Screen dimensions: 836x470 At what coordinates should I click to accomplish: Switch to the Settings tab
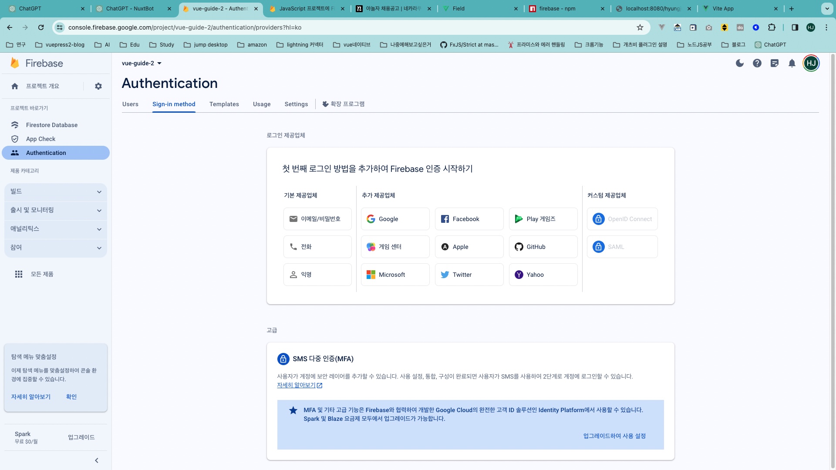pyautogui.click(x=296, y=104)
